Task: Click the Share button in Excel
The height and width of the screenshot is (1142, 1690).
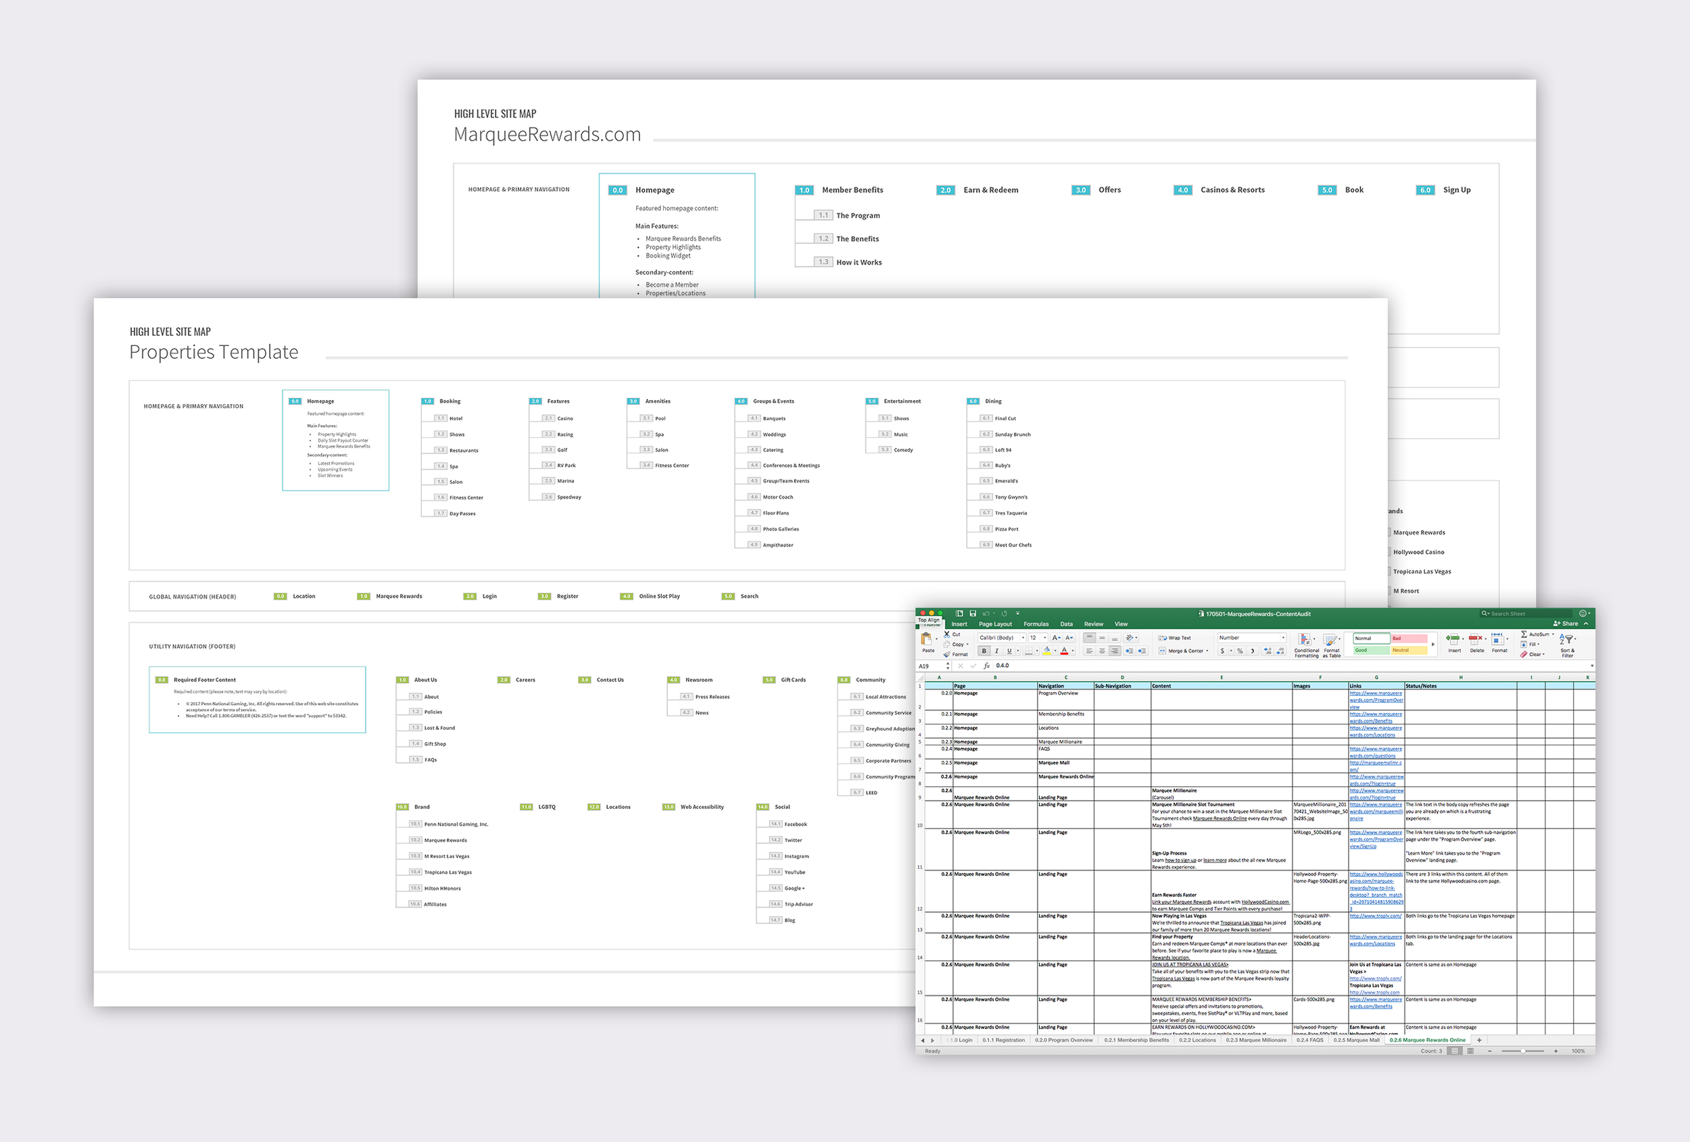Action: 1566,624
